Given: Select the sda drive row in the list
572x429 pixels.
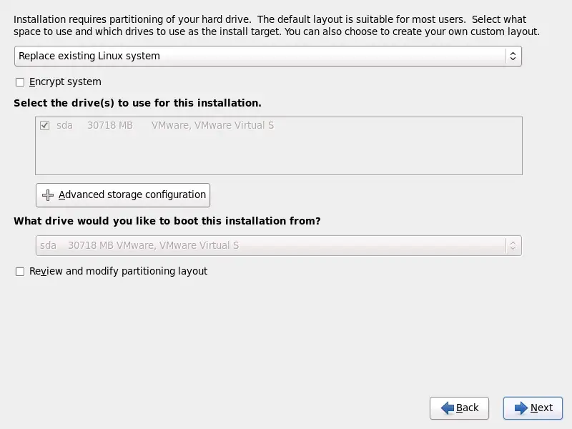Looking at the screenshot, I should [x=279, y=126].
